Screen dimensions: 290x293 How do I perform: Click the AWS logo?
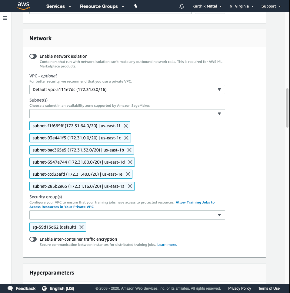pos(24,6)
